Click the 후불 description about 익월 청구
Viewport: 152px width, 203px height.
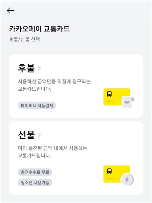click(54, 85)
